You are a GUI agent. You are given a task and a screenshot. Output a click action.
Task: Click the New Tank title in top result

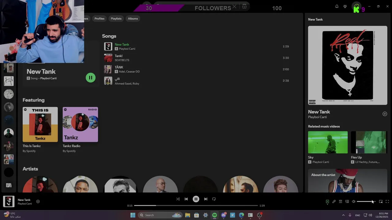41,71
